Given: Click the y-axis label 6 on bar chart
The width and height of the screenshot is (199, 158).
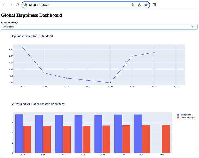Looking at the screenshot, I should click(13, 123).
